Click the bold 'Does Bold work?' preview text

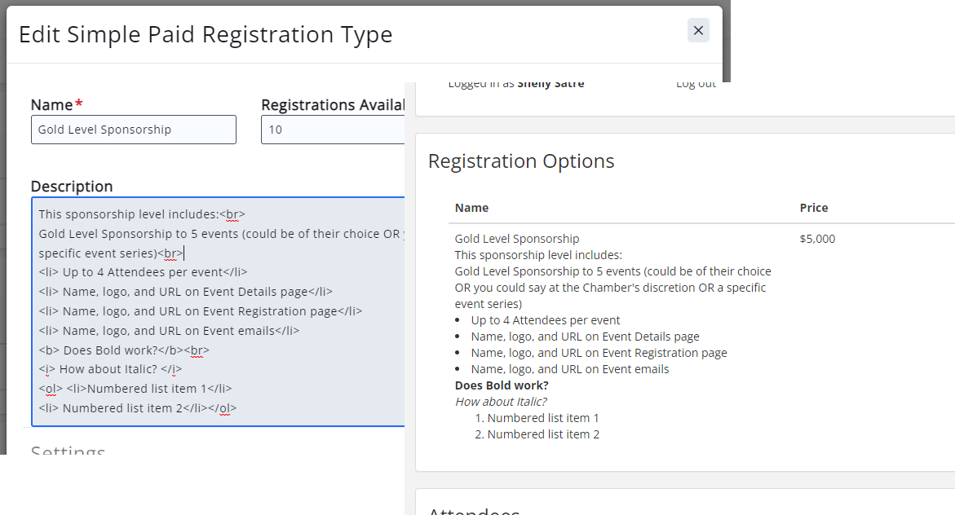(x=502, y=385)
